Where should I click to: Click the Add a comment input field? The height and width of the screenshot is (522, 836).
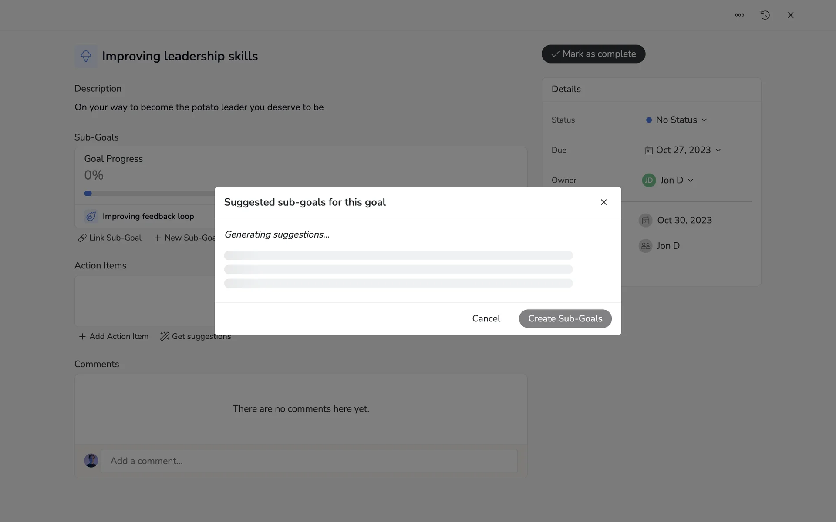point(309,461)
